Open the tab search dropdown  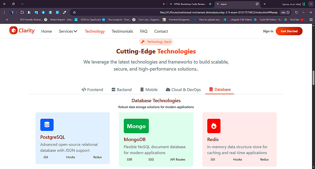tap(311, 4)
